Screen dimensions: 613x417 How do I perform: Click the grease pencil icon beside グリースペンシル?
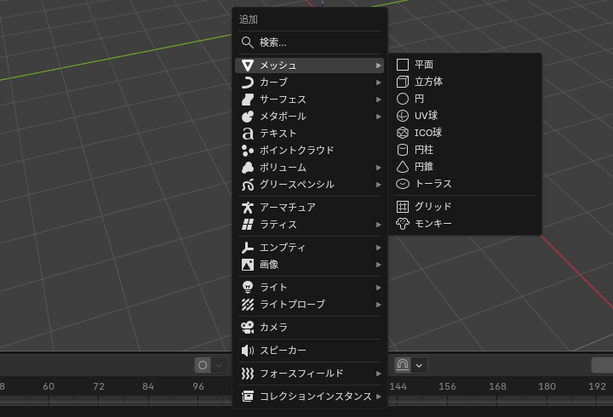[x=248, y=185]
